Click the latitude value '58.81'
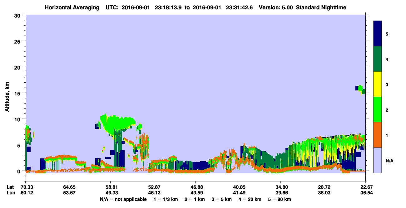The height and width of the screenshot is (208, 406). tap(111, 187)
